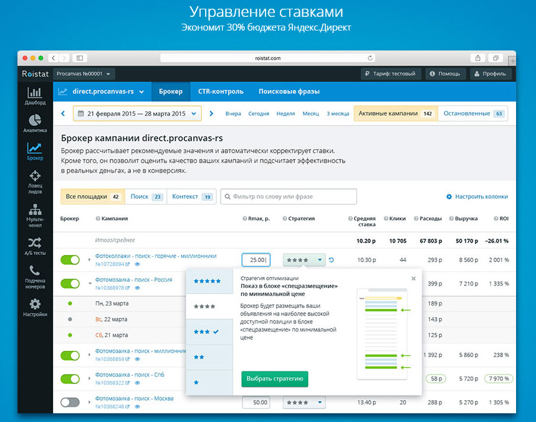Screen dimensions: 536x422
Task: Select the five-star strategy option
Action: [x=208, y=281]
